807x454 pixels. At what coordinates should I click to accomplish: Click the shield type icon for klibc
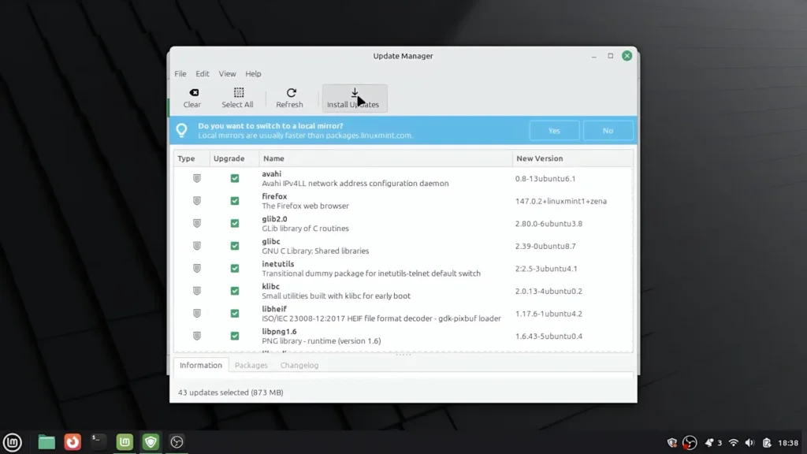click(196, 291)
